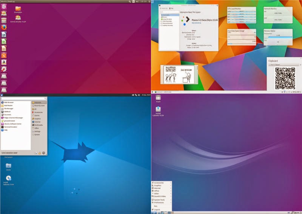
Task: Expand Other submenu in Lubuntu menu
Action: (162, 194)
